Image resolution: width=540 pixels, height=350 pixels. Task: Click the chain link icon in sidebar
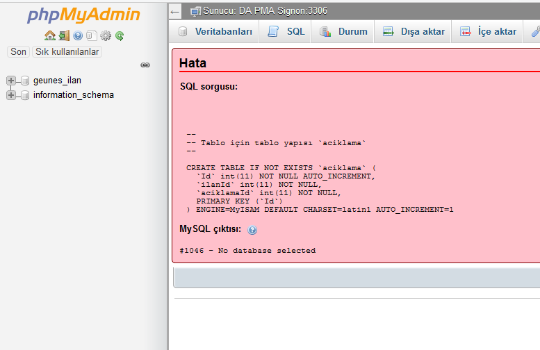click(145, 65)
